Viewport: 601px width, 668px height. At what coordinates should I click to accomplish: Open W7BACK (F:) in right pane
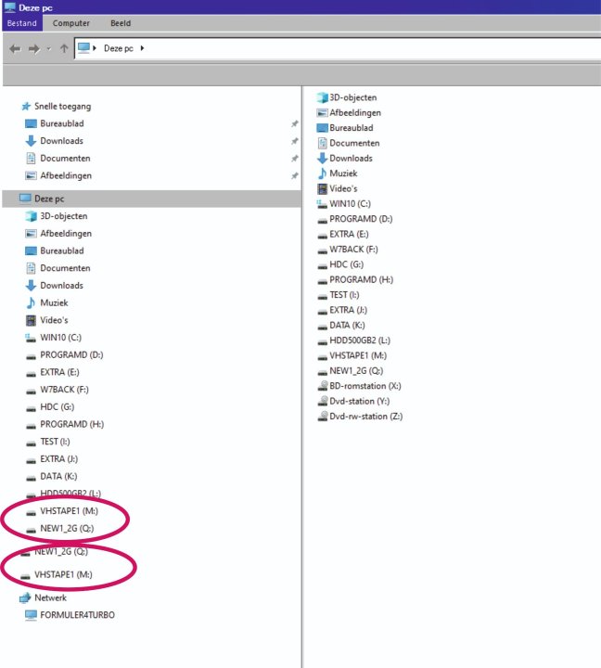[353, 250]
